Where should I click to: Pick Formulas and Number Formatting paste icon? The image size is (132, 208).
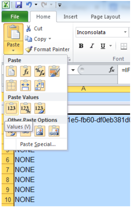(40, 71)
